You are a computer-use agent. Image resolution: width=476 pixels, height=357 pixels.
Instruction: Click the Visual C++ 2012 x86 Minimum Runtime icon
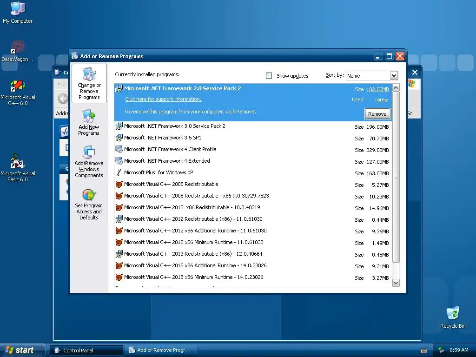(x=119, y=242)
